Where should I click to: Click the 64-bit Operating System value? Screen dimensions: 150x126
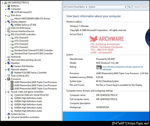(107, 81)
